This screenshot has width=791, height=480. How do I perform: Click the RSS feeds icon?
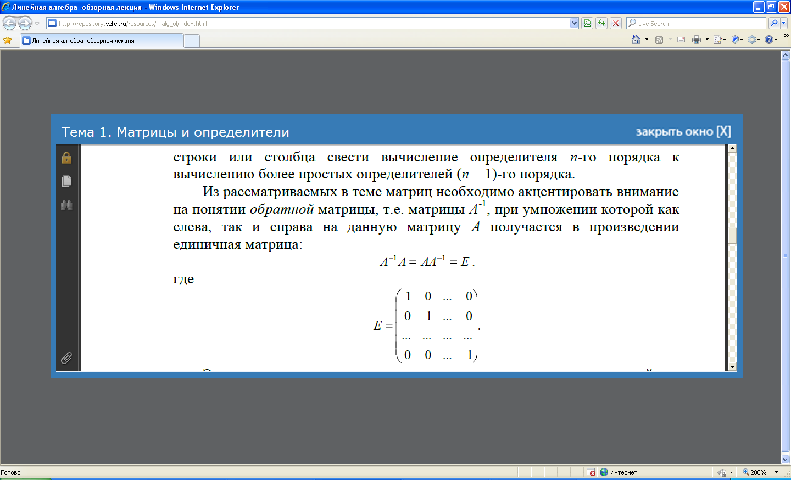(659, 40)
